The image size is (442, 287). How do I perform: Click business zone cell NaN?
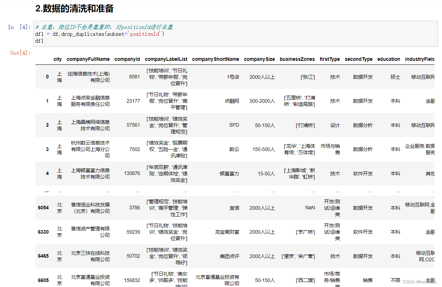pyautogui.click(x=310, y=208)
